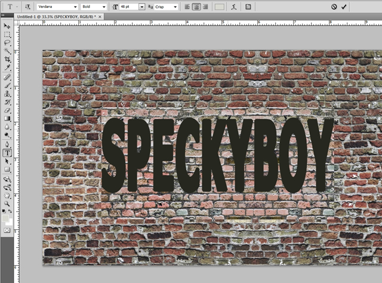Viewport: 382px width, 283px height.
Task: Open the Bold font style dropdown
Action: click(x=104, y=7)
